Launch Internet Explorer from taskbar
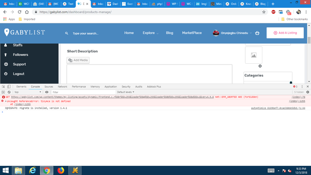 (33, 171)
